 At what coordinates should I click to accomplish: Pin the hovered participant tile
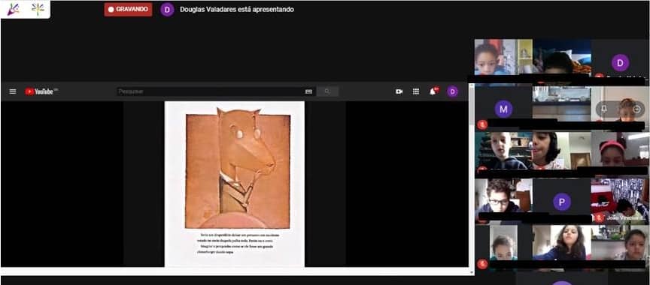(604, 109)
